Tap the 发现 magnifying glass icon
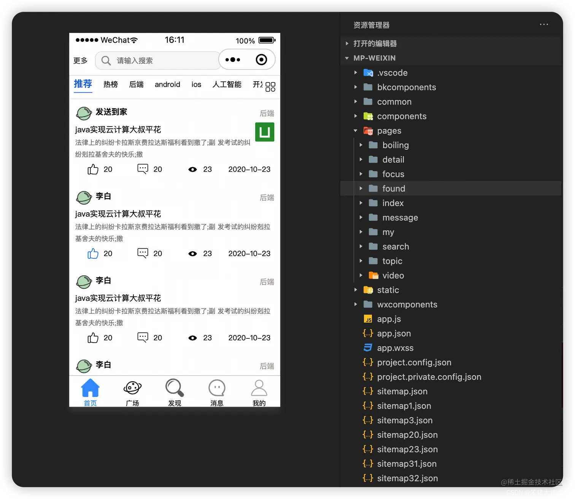The height and width of the screenshot is (499, 575). point(175,388)
